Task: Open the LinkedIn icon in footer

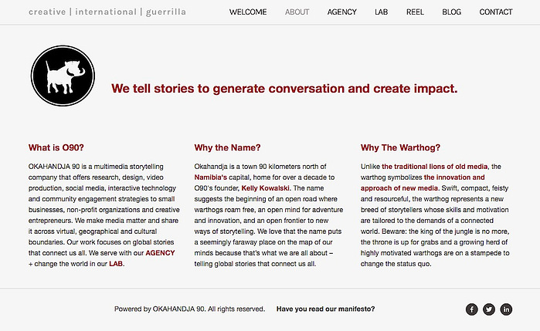Action: [x=506, y=309]
